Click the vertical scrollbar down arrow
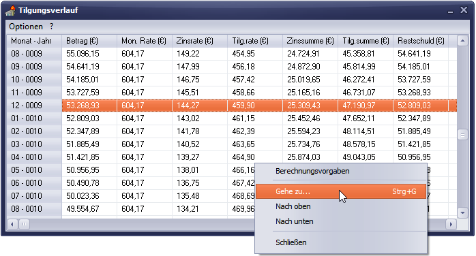Screen dimensions: 476x256 tap(462, 212)
